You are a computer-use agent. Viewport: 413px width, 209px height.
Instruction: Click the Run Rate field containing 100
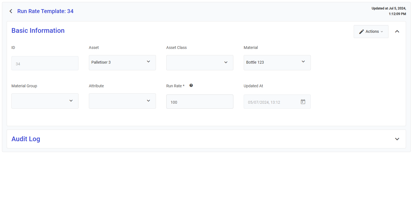click(200, 102)
